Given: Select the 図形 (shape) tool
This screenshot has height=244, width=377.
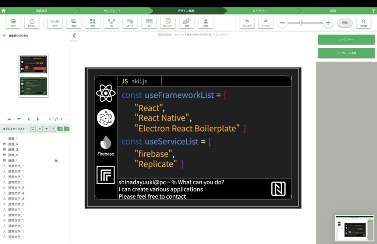Looking at the screenshot, I should (x=93, y=23).
